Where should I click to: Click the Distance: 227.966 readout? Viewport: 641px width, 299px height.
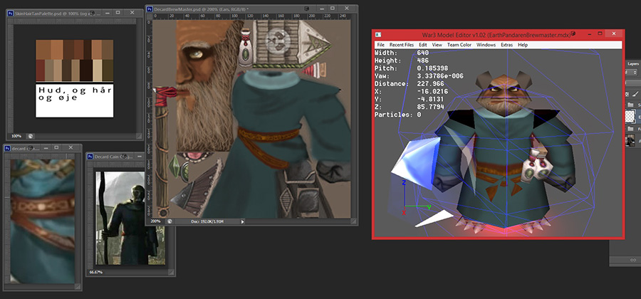pos(410,84)
